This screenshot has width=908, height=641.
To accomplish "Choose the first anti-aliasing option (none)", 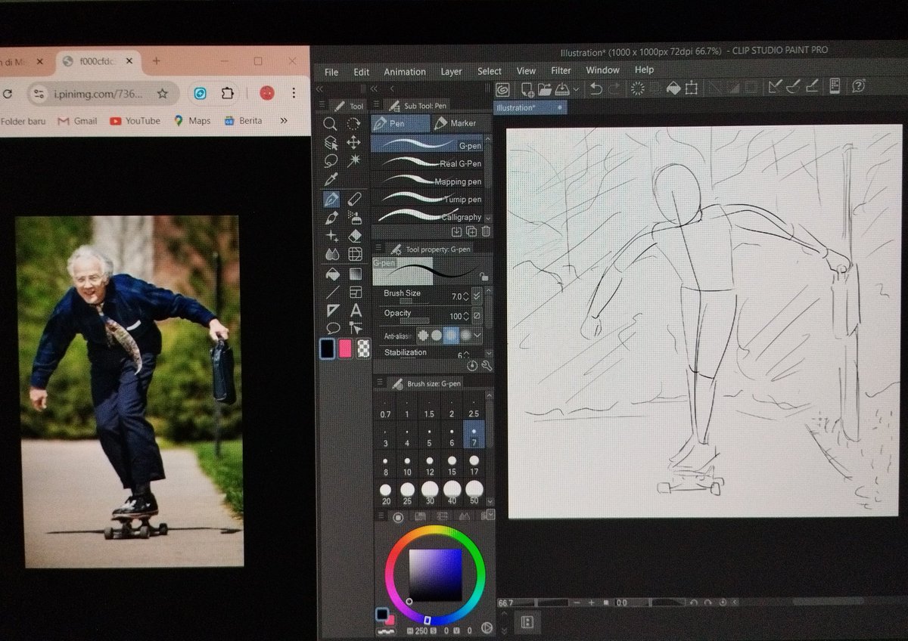I will 423,334.
